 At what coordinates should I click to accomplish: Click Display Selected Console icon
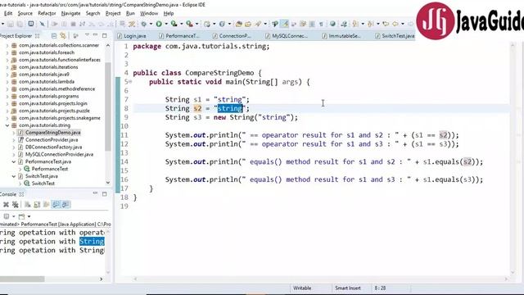[7, 216]
